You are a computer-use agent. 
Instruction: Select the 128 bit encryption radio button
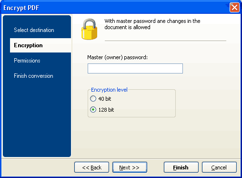pyautogui.click(x=93, y=110)
